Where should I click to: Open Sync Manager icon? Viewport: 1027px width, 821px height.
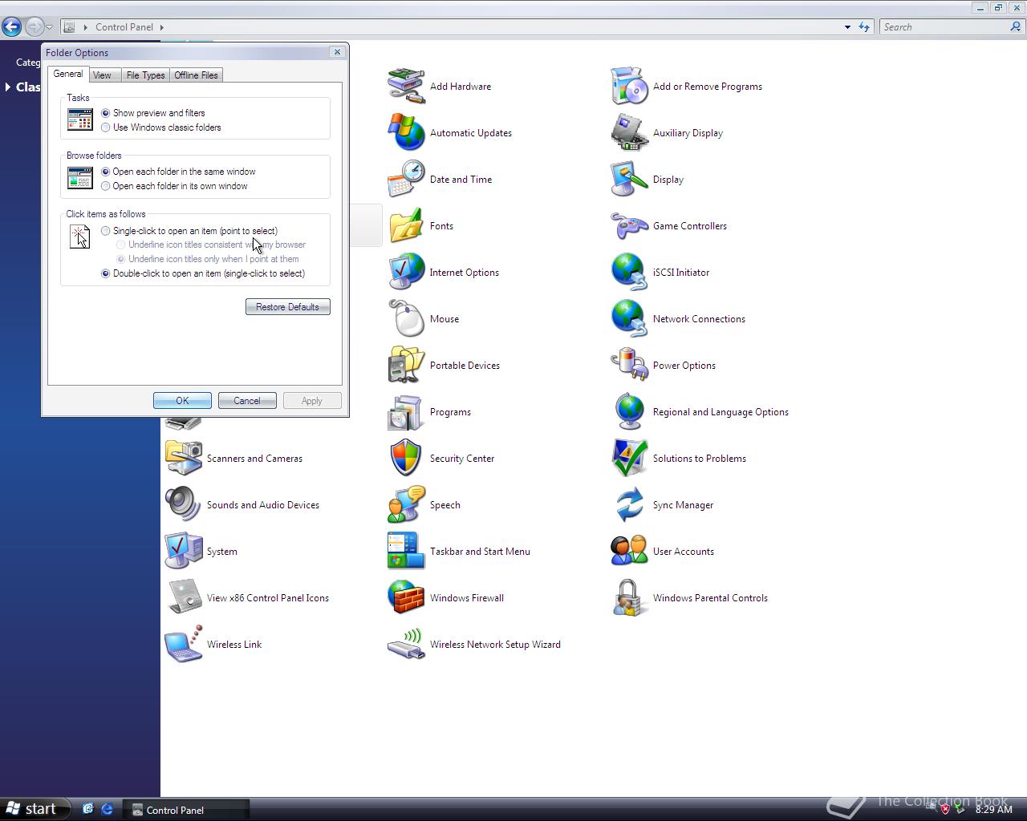pyautogui.click(x=629, y=505)
